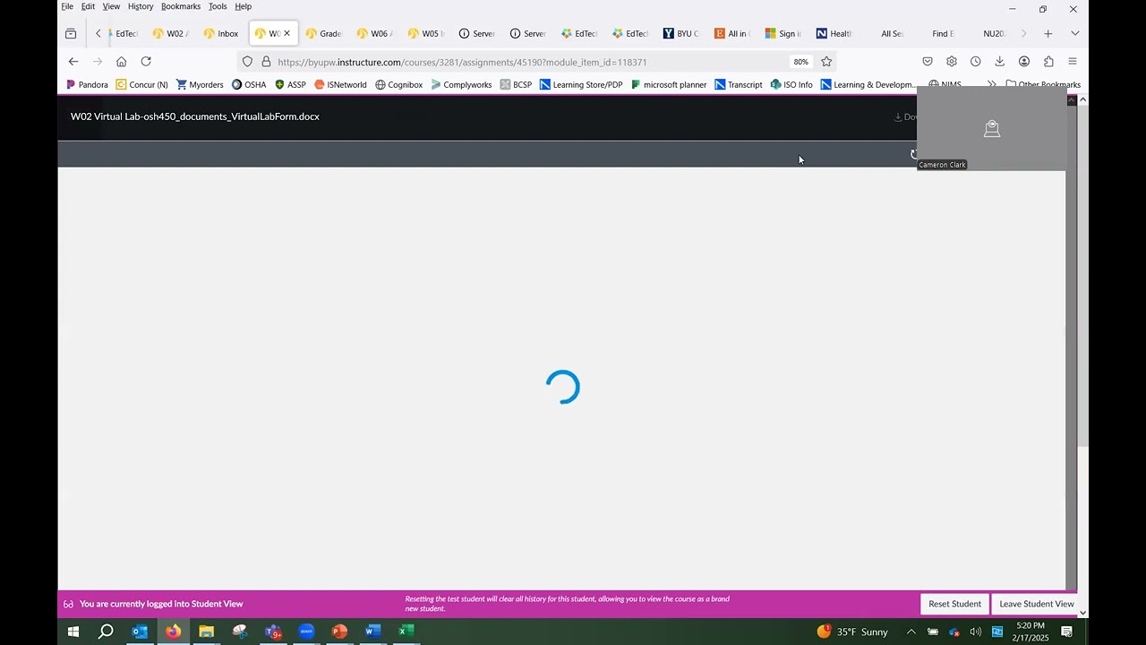List all tabs dropdown arrow
Screen dimensions: 1146x645
[x=1075, y=34]
